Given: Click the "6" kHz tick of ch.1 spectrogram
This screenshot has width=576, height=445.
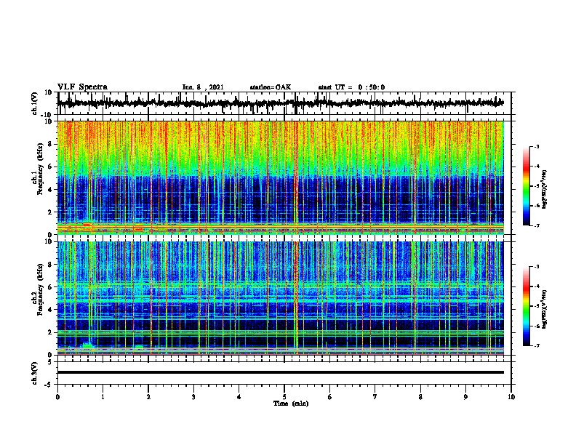Looking at the screenshot, I should (50, 167).
